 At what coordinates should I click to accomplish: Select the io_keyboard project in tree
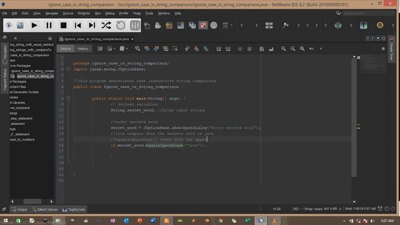pyautogui.click(x=20, y=108)
